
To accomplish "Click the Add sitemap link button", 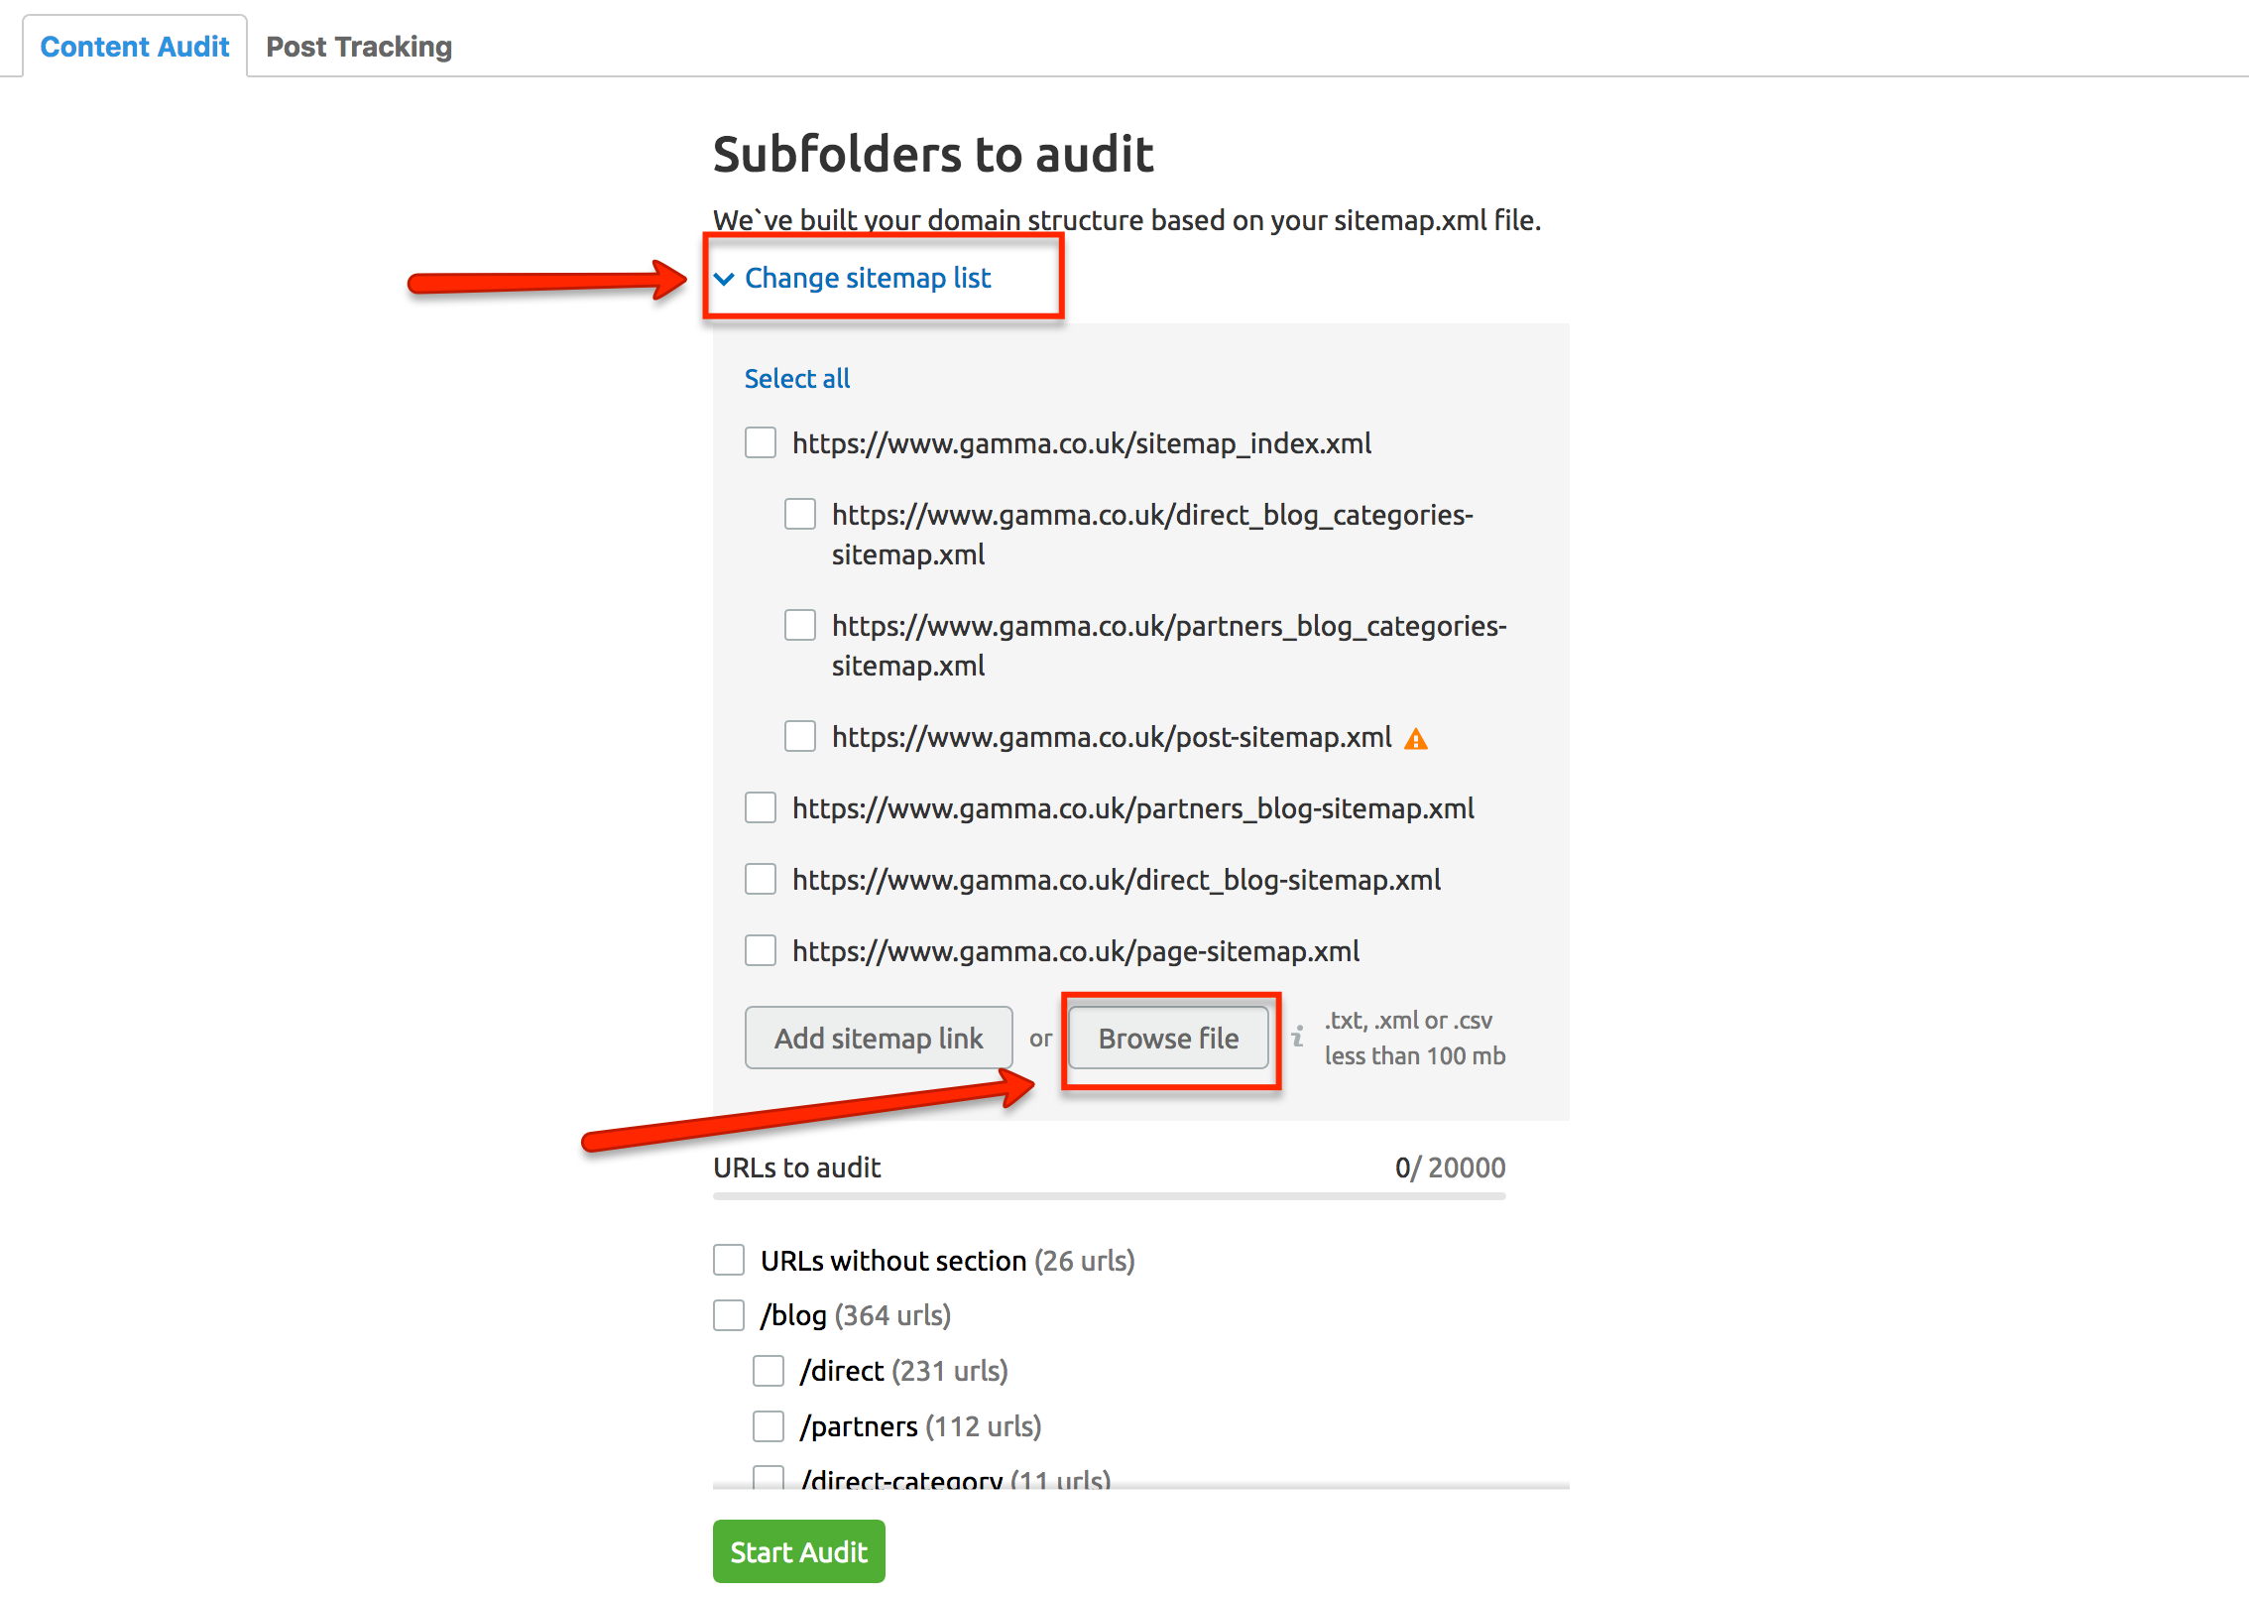I will [x=879, y=1038].
